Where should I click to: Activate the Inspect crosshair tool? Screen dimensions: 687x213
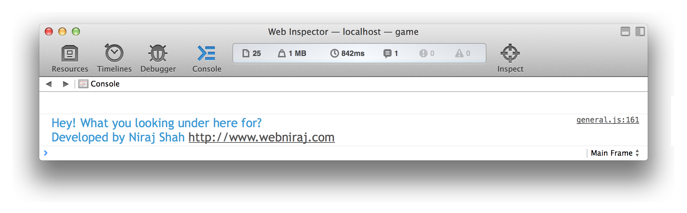click(510, 53)
